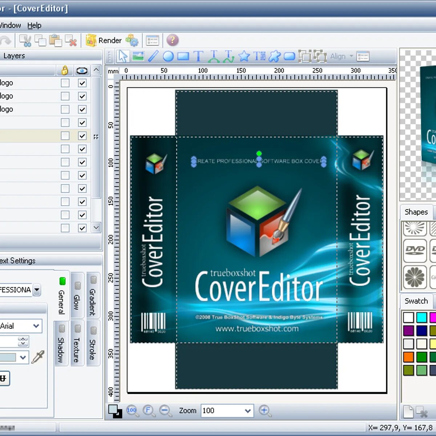This screenshot has height=436, width=436.
Task: Toggle lock checkbox of first logo layer
Action: (x=65, y=83)
